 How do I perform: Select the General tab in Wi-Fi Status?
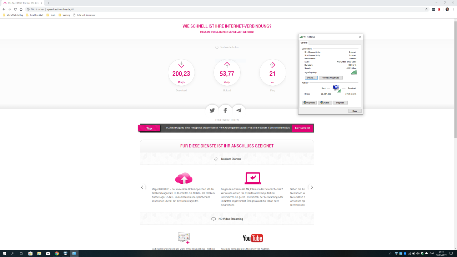(304, 42)
